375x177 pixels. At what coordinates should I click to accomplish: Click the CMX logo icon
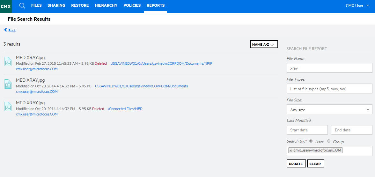6,6
